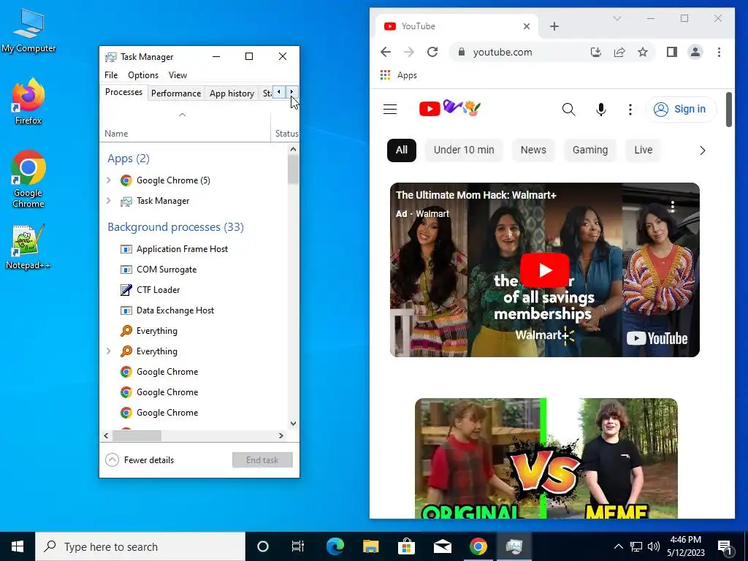Select News filter chip
The height and width of the screenshot is (561, 748).
click(x=533, y=150)
